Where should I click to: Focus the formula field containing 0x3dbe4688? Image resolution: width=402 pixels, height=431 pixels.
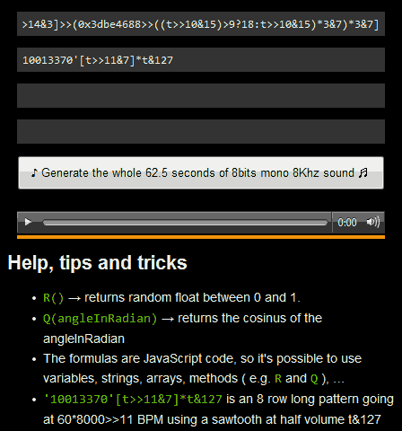pyautogui.click(x=201, y=24)
